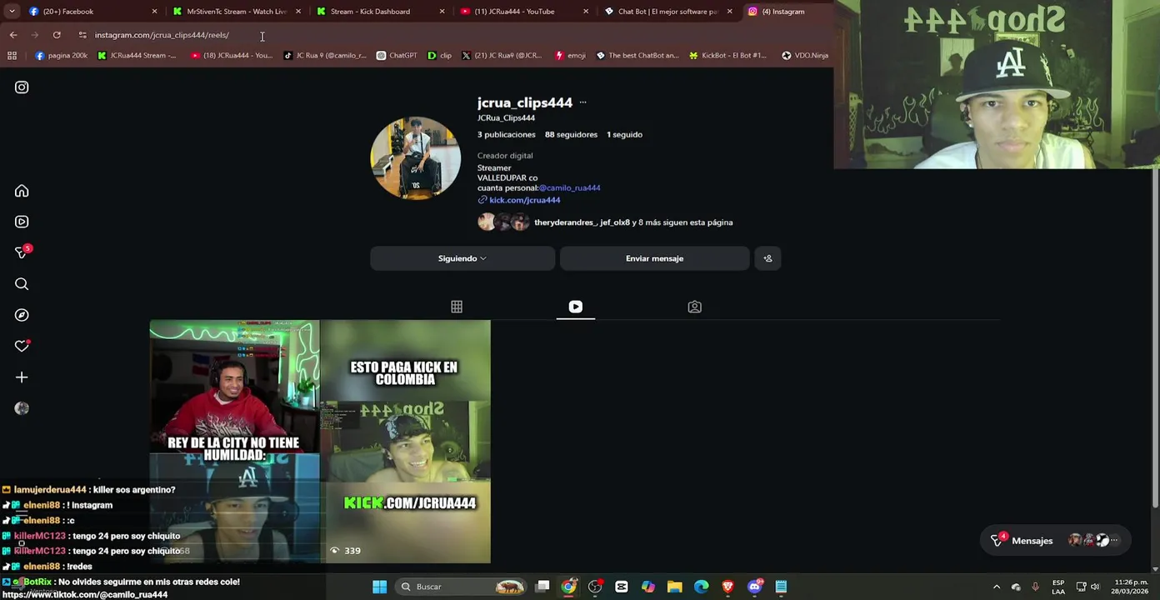Open the kick.com/jcrua444 link
Image resolution: width=1160 pixels, height=600 pixels.
pyautogui.click(x=524, y=200)
